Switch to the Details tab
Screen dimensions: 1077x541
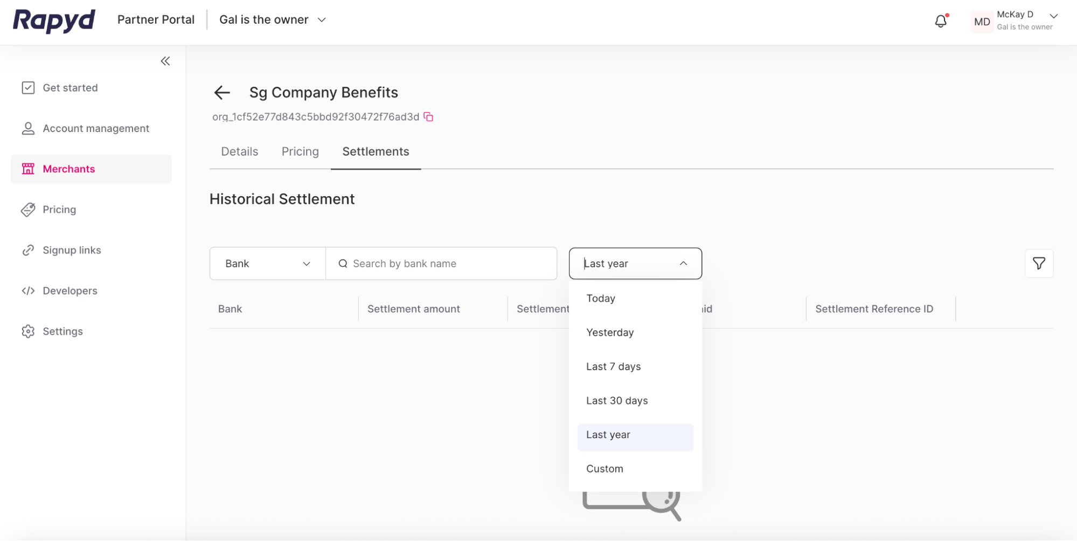click(239, 151)
